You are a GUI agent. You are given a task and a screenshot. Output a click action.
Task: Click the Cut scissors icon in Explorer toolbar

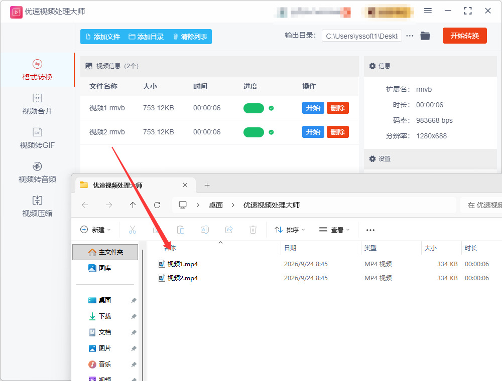132,230
